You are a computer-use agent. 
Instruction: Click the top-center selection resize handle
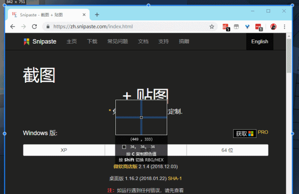pos(148,5)
